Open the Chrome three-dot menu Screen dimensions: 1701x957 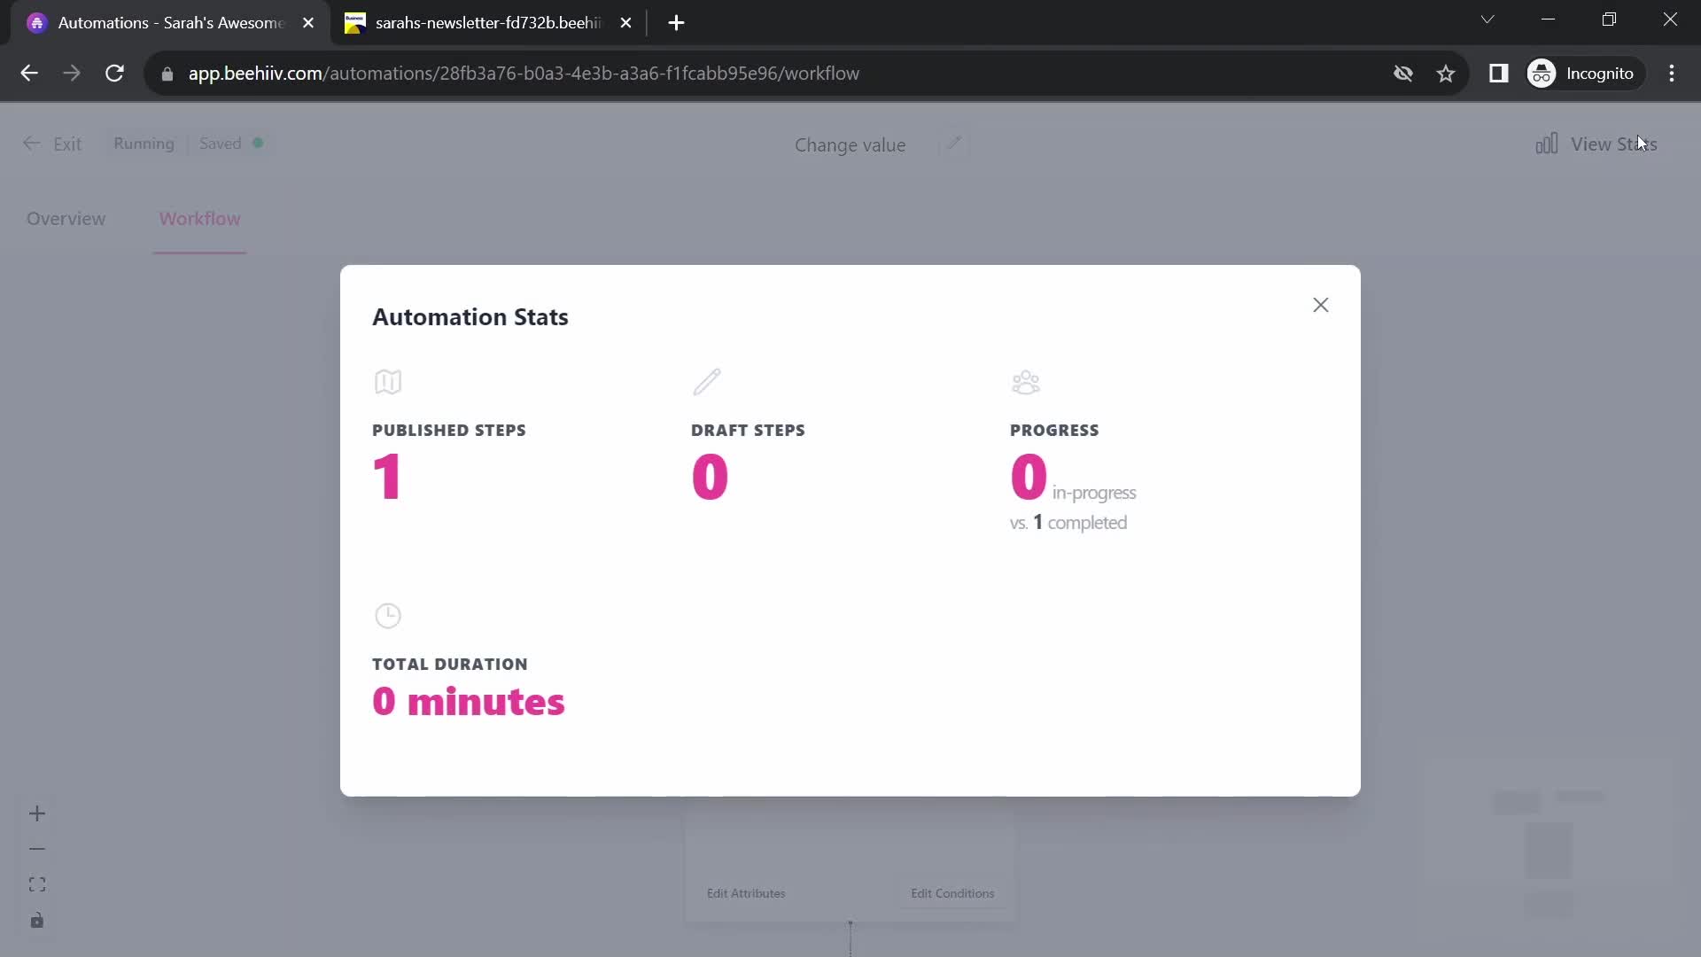coord(1672,74)
